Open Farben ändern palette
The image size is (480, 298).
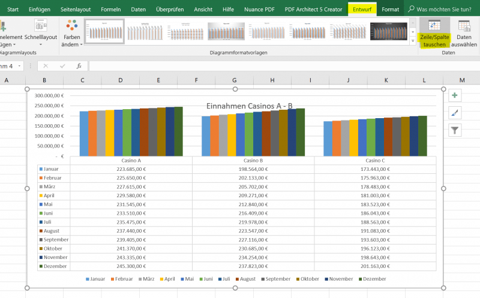(71, 34)
